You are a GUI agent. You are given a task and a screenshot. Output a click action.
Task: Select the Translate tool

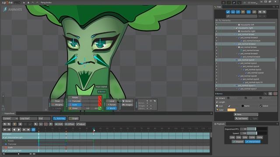(75, 101)
